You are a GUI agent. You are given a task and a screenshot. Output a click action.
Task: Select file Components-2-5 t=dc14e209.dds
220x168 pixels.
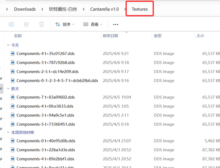[48, 72]
